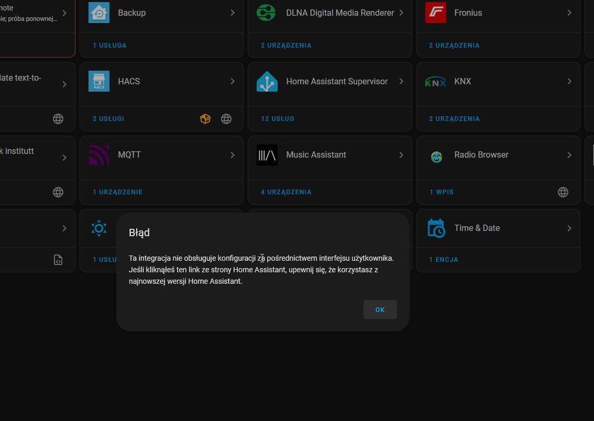The height and width of the screenshot is (421, 594).
Task: Click the red Fronius logo icon
Action: 436,13
